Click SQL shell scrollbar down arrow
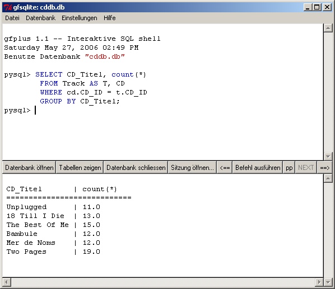Viewport: 335px width, 289px height. click(x=328, y=156)
